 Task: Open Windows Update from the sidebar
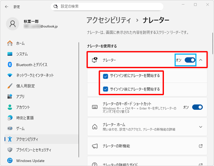42,160
